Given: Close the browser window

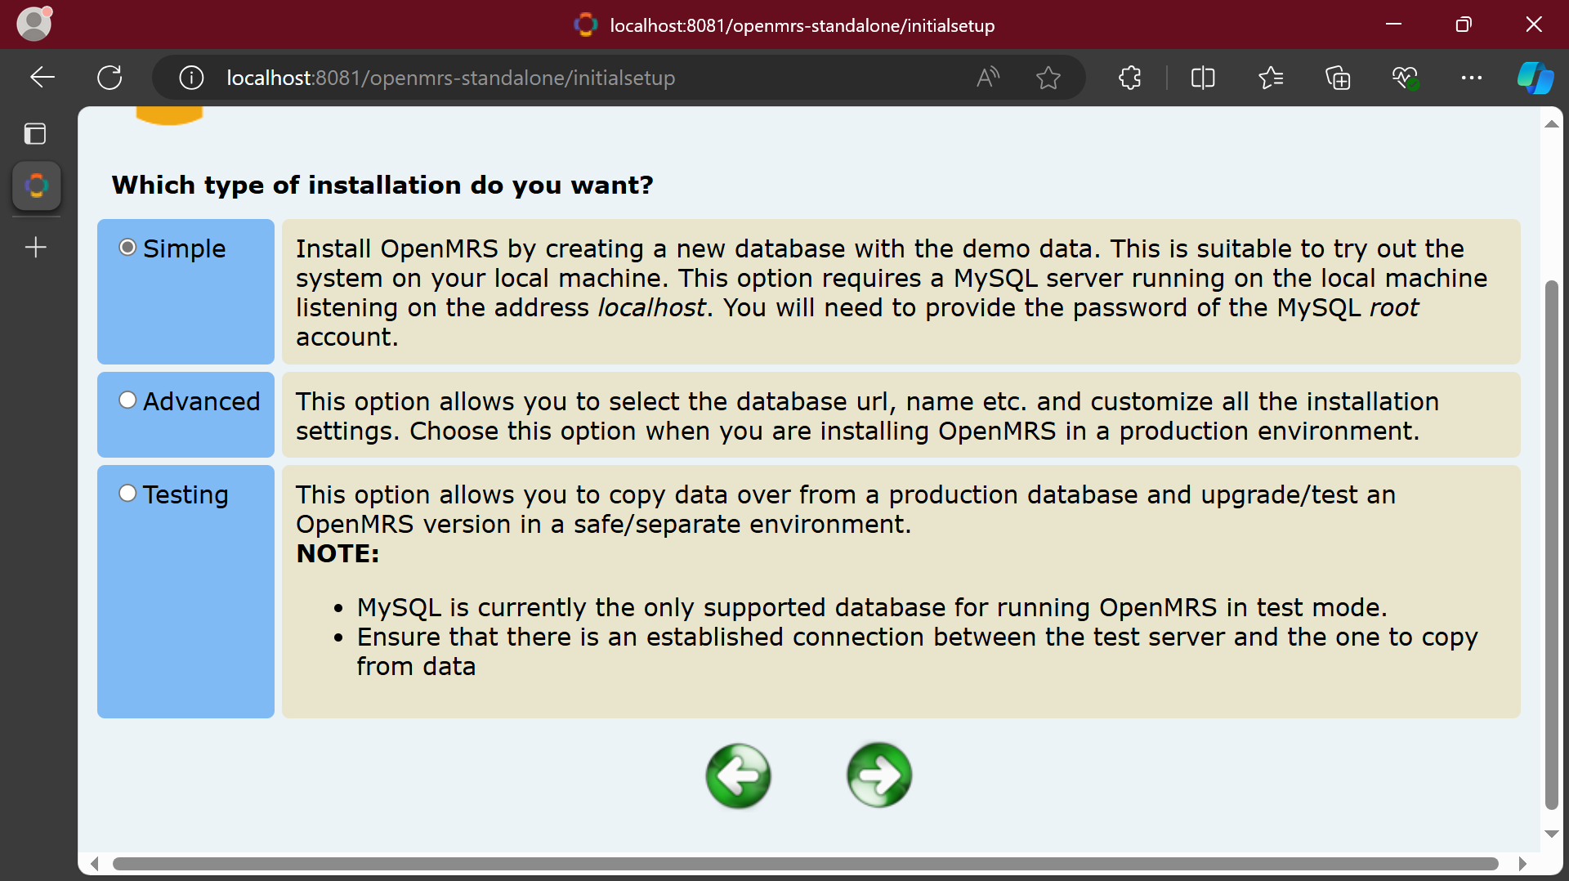Looking at the screenshot, I should 1534,25.
